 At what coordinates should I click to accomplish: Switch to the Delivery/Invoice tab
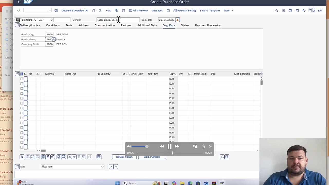(30, 25)
